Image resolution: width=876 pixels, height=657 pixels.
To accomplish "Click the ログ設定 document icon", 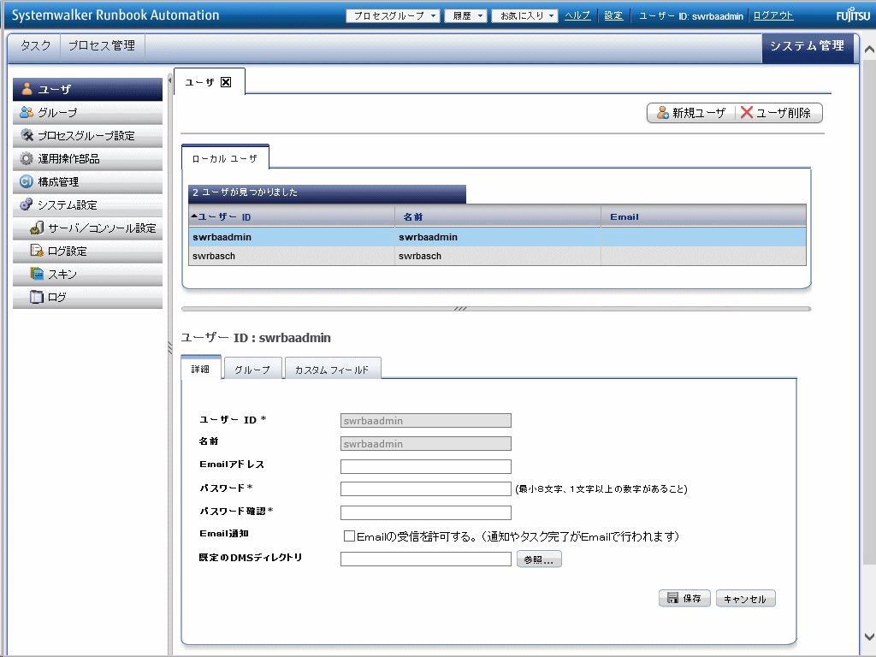I will pos(37,251).
